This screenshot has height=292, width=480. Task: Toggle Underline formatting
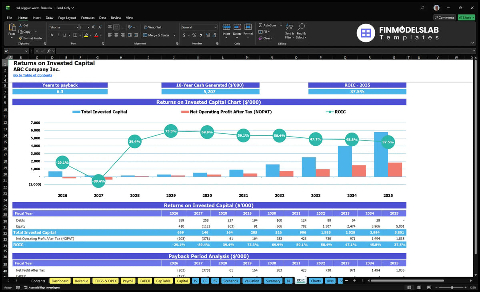tap(64, 35)
